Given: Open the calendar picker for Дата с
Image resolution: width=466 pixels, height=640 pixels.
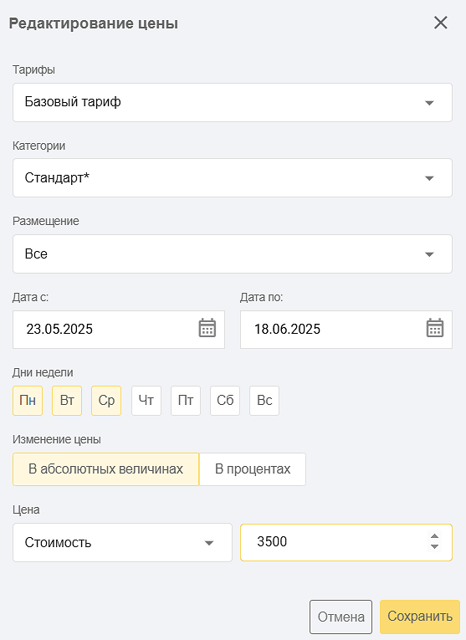Looking at the screenshot, I should tap(207, 328).
